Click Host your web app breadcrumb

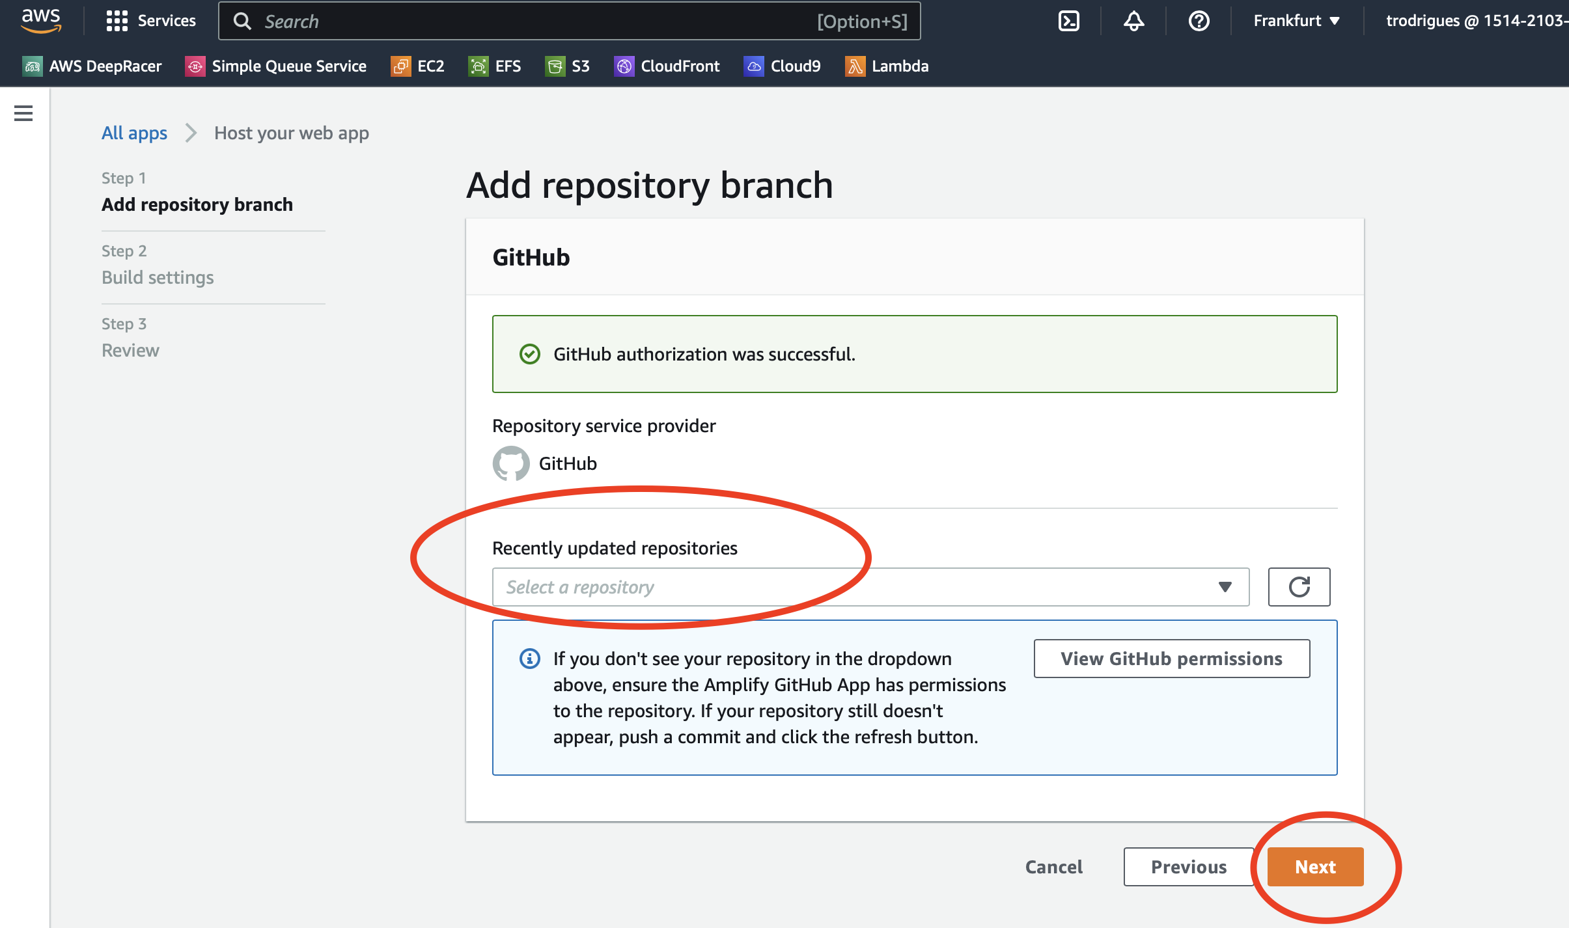pyautogui.click(x=292, y=133)
